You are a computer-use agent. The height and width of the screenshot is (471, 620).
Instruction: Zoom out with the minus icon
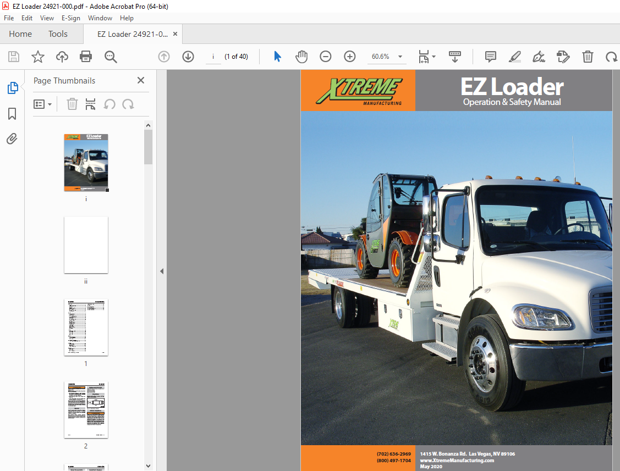tap(326, 57)
